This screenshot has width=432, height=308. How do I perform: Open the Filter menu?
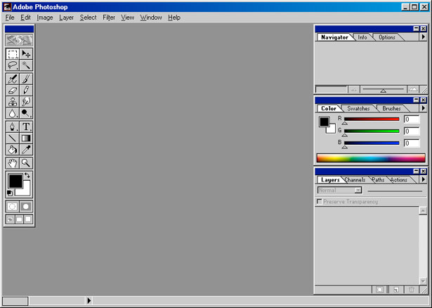109,17
